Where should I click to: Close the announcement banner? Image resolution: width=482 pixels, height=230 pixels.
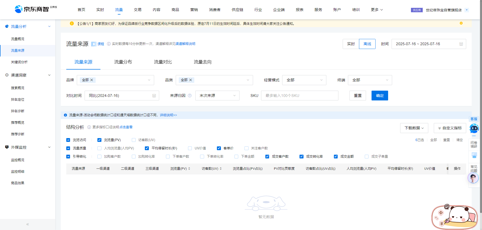pos(461,23)
